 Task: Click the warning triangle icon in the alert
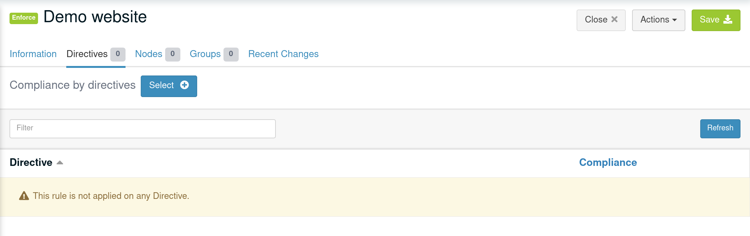23,196
